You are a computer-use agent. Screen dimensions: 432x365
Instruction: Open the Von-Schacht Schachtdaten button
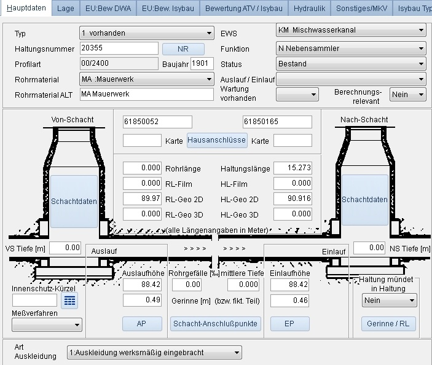click(74, 200)
